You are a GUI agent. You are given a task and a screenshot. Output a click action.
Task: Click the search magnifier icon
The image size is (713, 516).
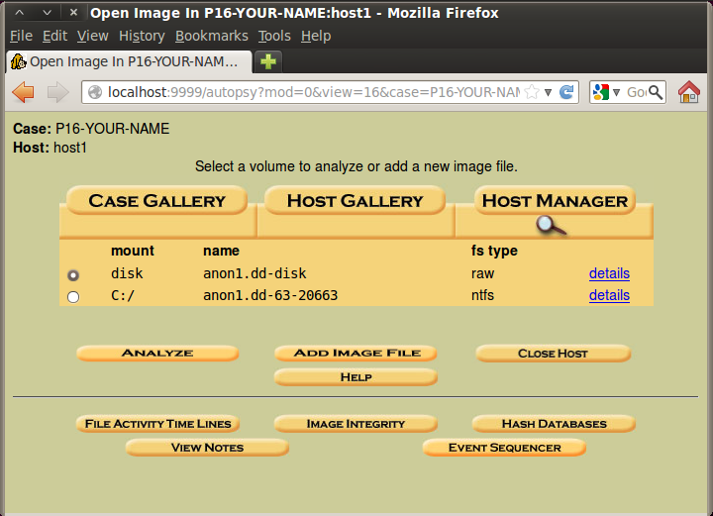[656, 92]
